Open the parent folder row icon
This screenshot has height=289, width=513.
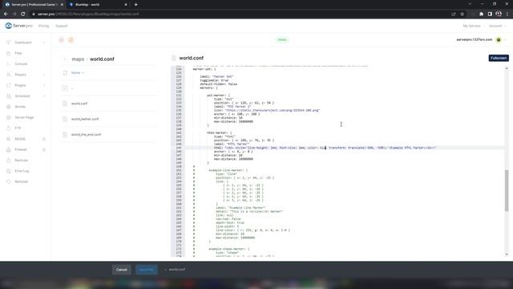click(65, 88)
